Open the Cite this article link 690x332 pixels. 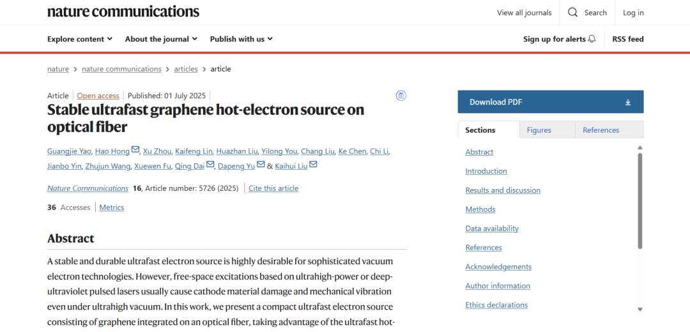point(273,188)
